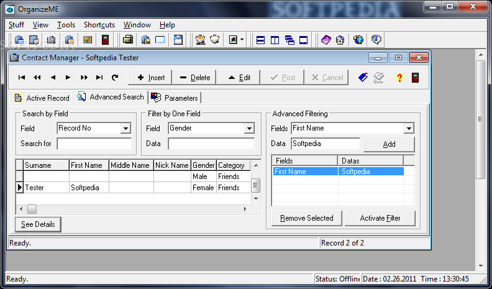Open the Help menu
Screen dimensions: 492x289
167,25
